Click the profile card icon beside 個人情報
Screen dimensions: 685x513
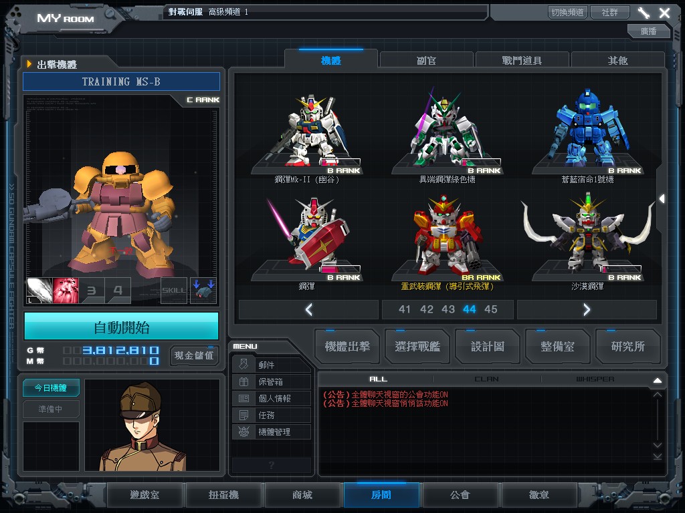[243, 398]
